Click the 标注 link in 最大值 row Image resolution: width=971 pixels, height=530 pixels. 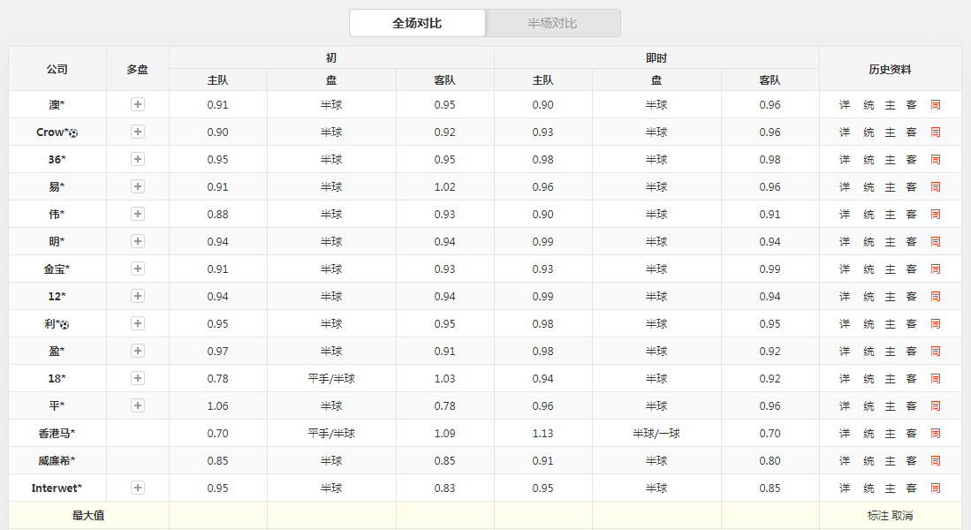(878, 516)
